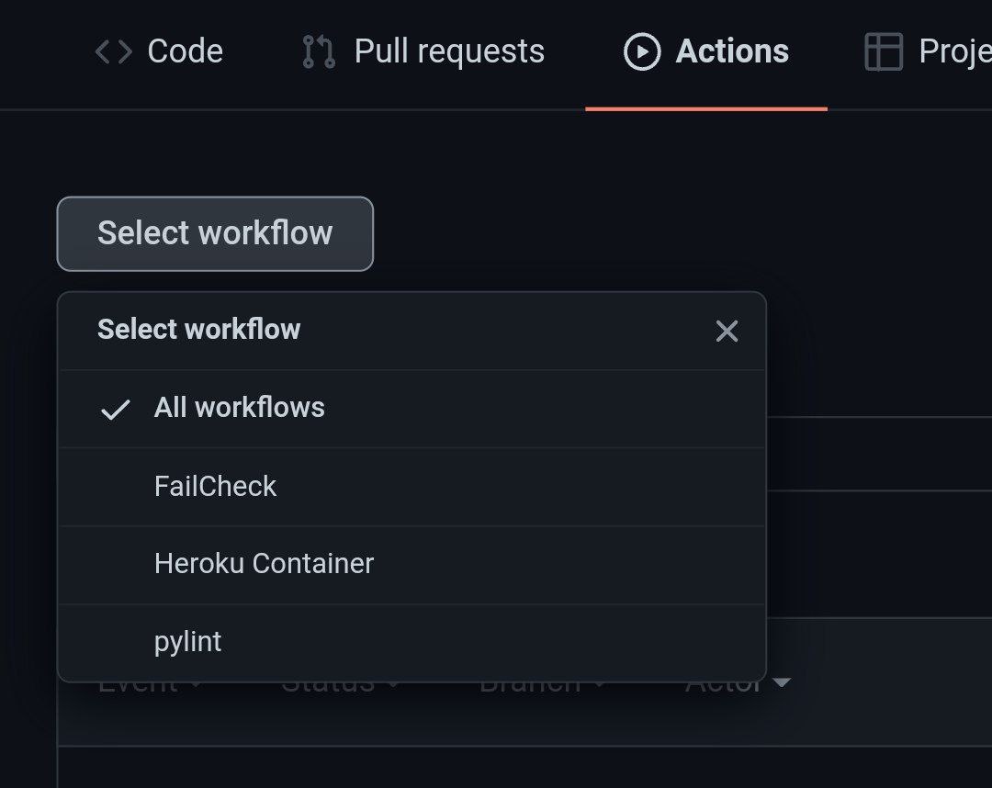Click the checkmark beside All workflows
Image resolution: width=992 pixels, height=788 pixels.
pyautogui.click(x=116, y=410)
